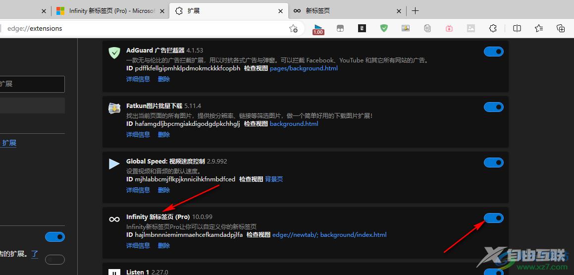Click the 扩展 link in left sidebar
574x275 pixels.
click(9, 143)
